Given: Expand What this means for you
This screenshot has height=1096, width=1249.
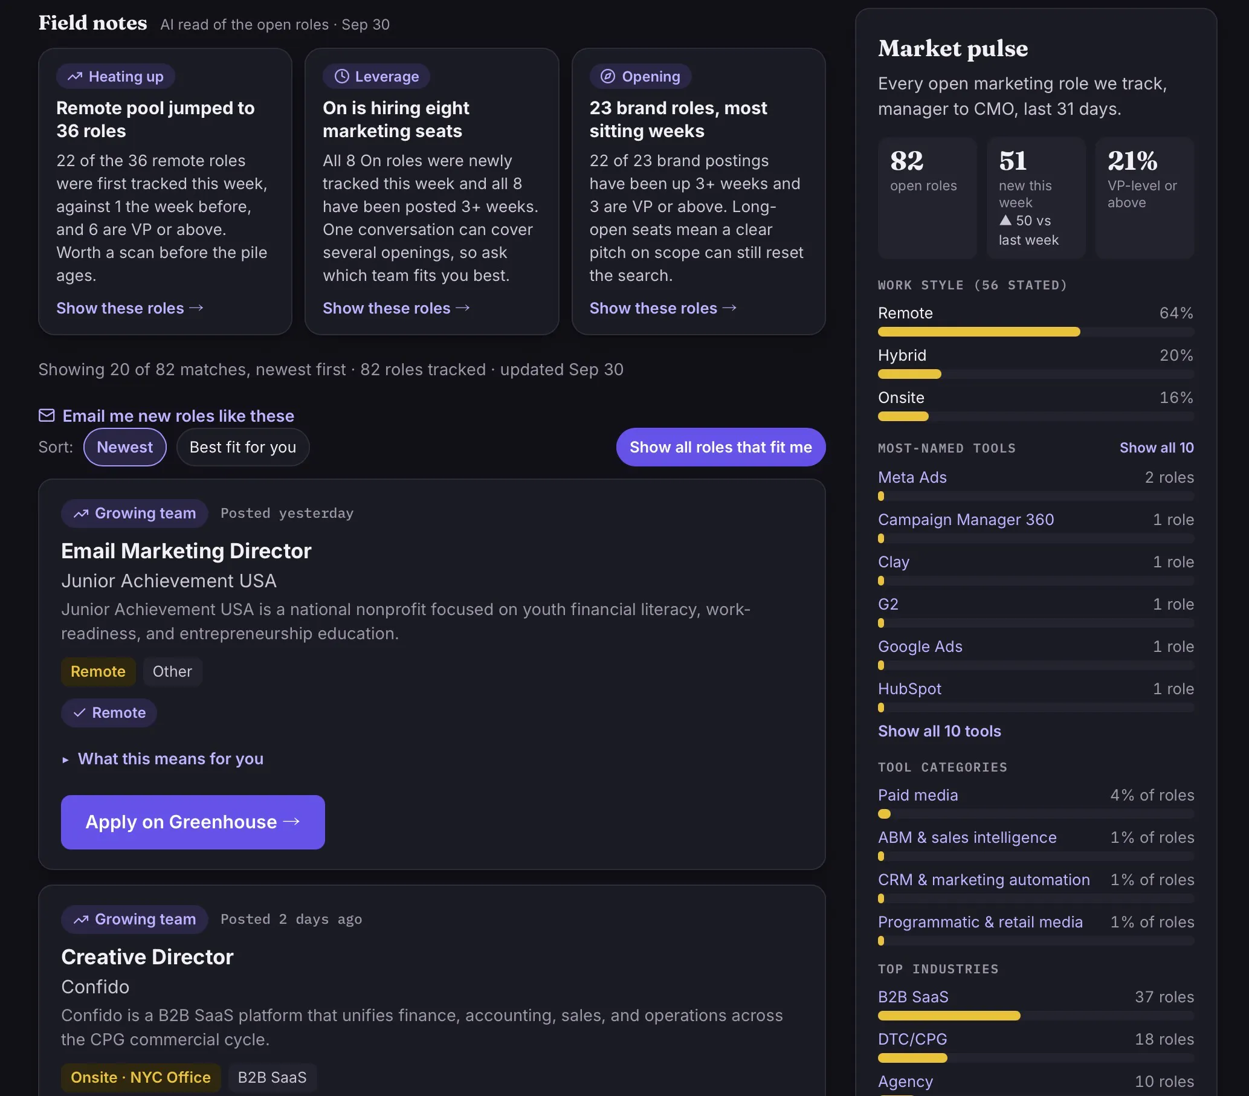Looking at the screenshot, I should click(x=163, y=759).
